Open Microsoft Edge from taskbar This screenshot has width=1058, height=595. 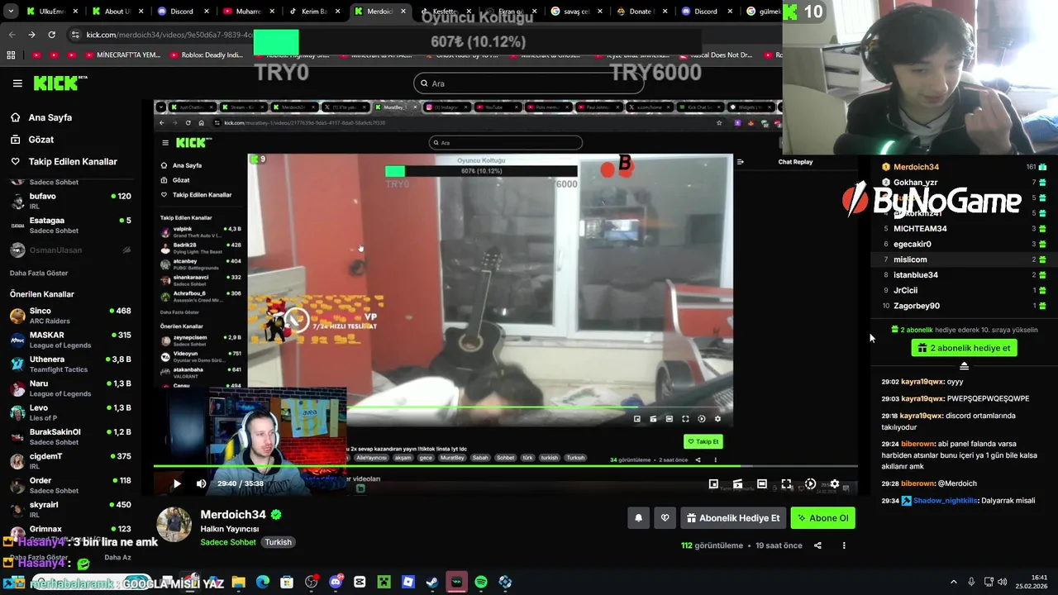click(x=263, y=583)
